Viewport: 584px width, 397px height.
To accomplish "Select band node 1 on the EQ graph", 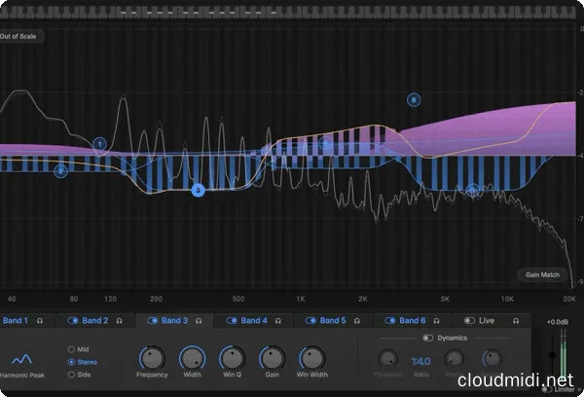I will 99,144.
